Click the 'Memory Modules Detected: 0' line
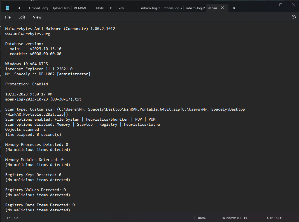 (34, 160)
